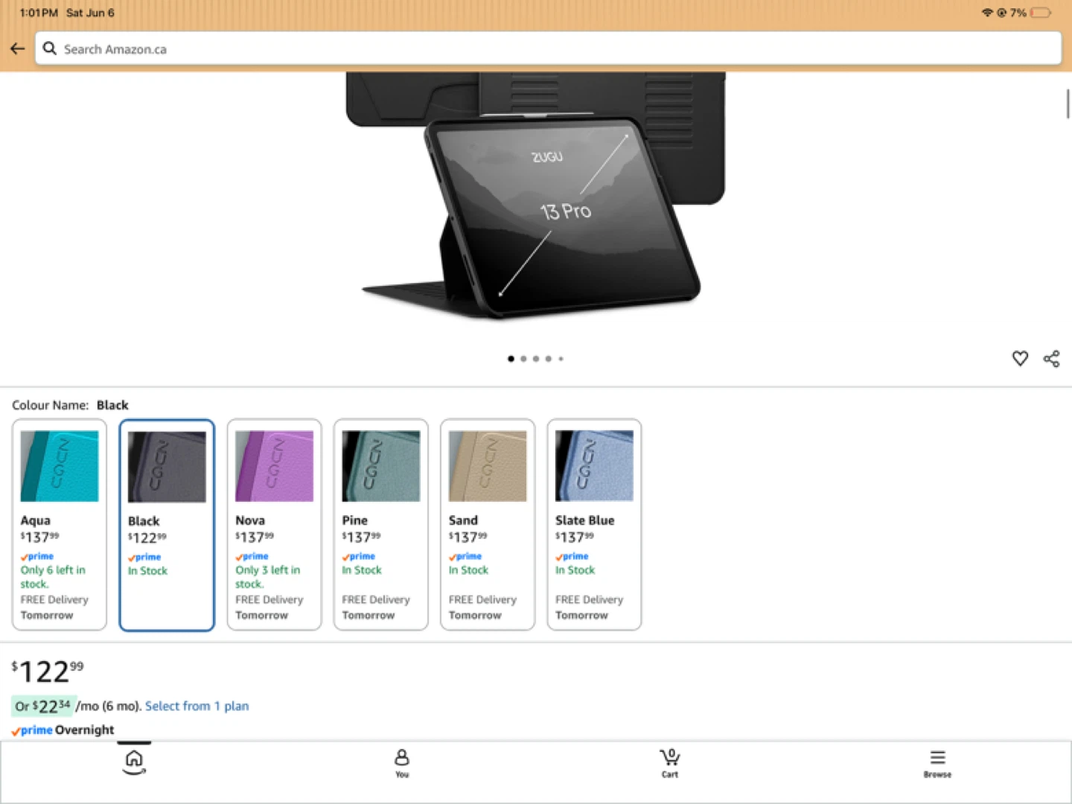Tap the $122.99 main price
Screen dimensions: 1072x804
[x=48, y=671]
